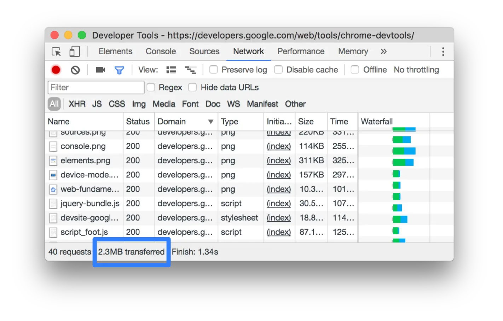Toggle the device toolbar icon

(x=75, y=52)
